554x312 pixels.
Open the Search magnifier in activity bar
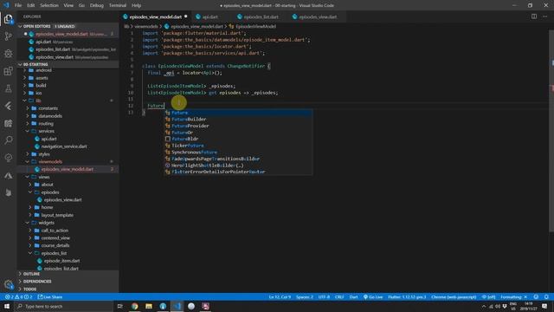[8, 140]
